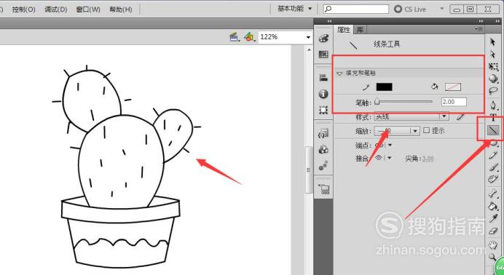
Task: Click the stroke value 2.00 field
Action: (454, 102)
